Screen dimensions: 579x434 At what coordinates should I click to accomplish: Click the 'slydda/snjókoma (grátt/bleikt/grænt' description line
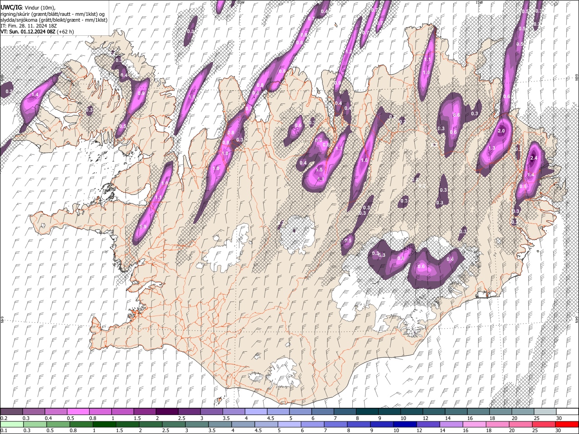coord(54,20)
